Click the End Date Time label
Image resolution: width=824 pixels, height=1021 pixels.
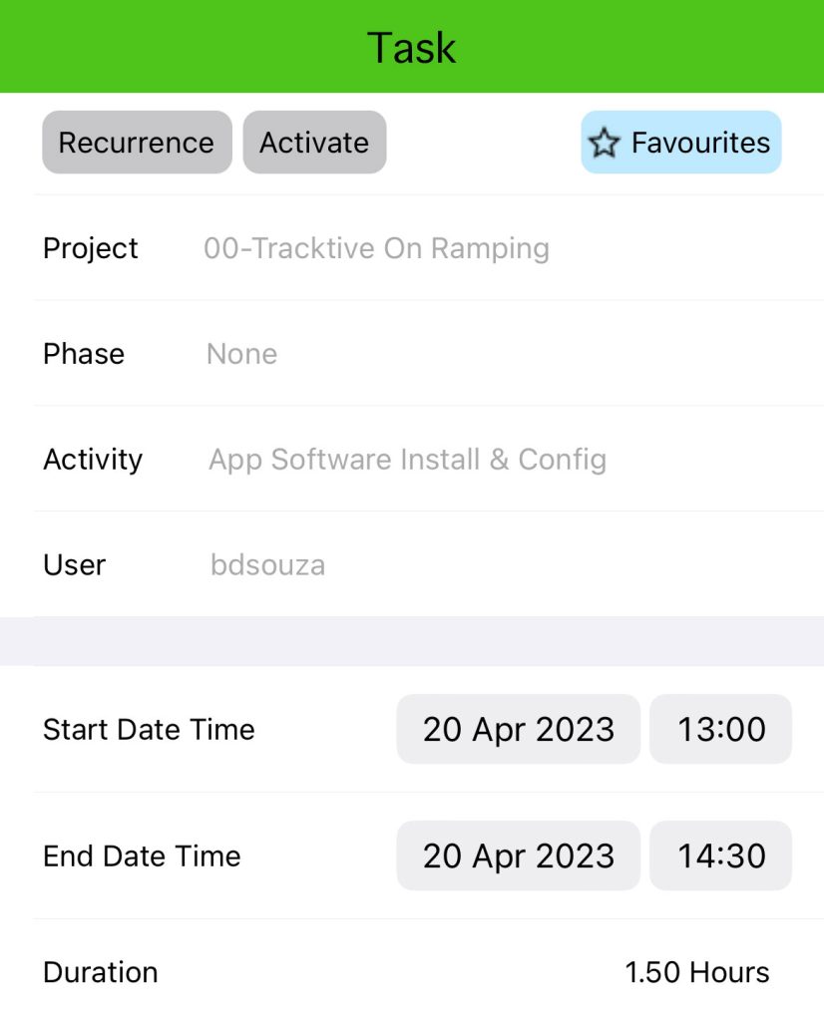tap(141, 855)
